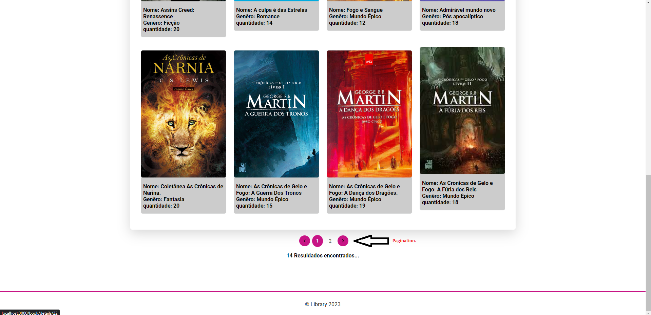The width and height of the screenshot is (651, 315).
Task: Open A Dança dos Dragões book cover
Action: click(x=369, y=114)
